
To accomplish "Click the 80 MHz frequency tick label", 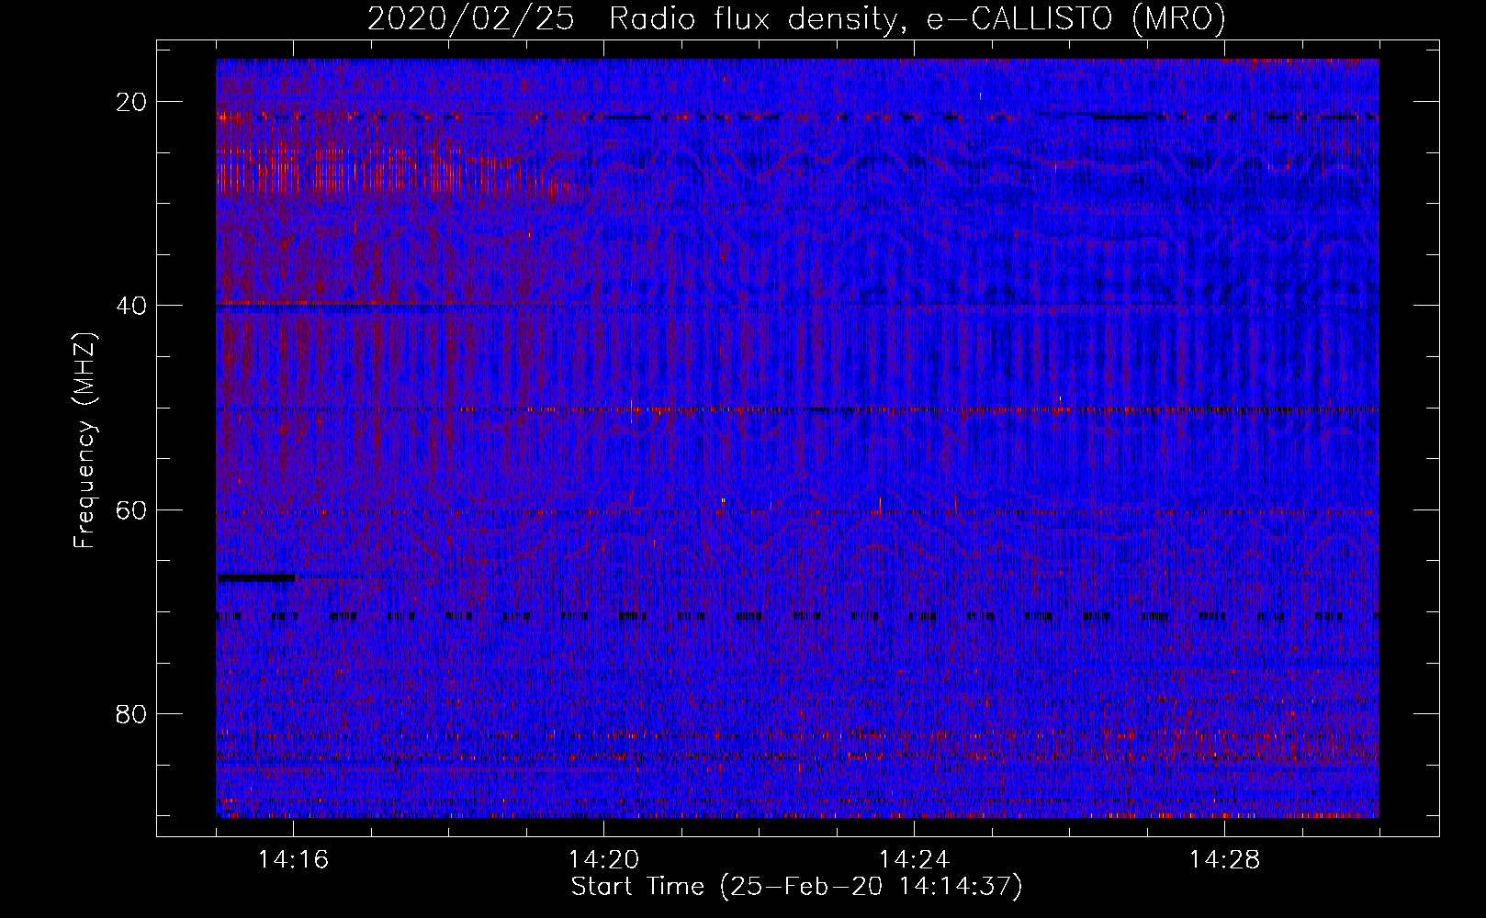I will click(x=132, y=713).
